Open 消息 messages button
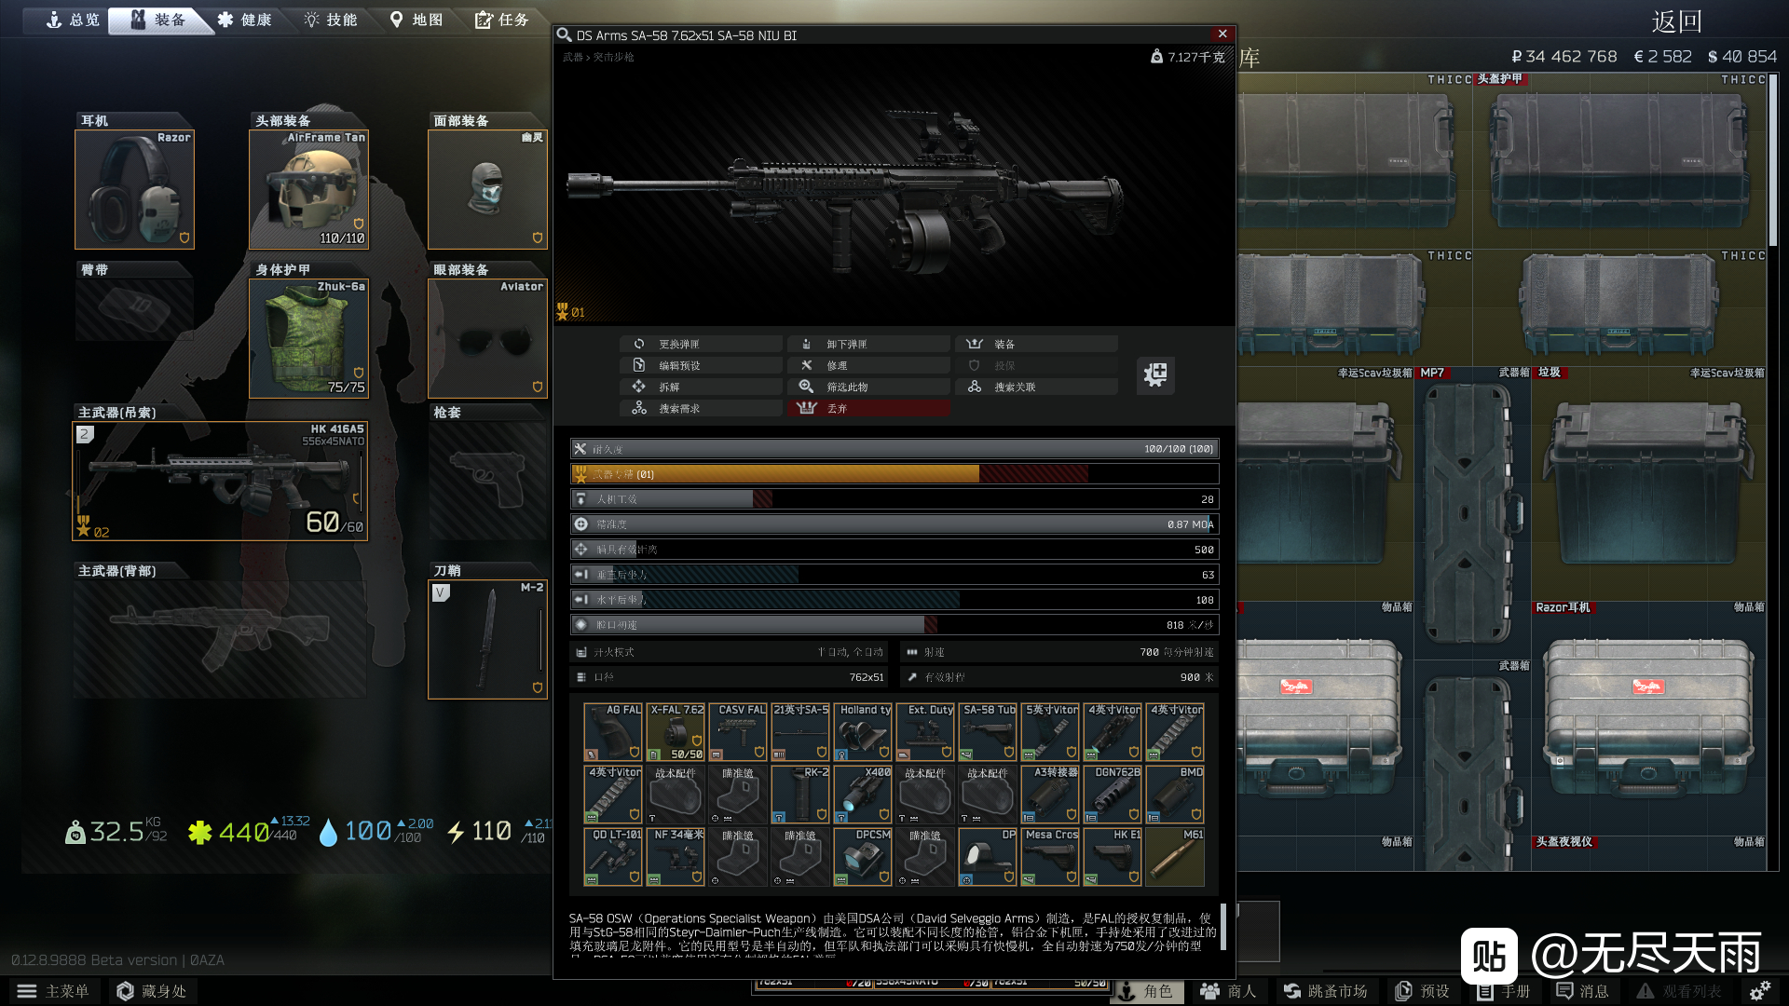1789x1006 pixels. click(1582, 991)
